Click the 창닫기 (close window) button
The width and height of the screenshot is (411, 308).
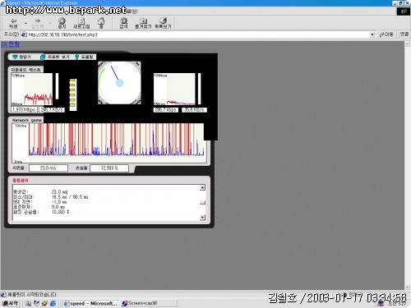(22, 57)
